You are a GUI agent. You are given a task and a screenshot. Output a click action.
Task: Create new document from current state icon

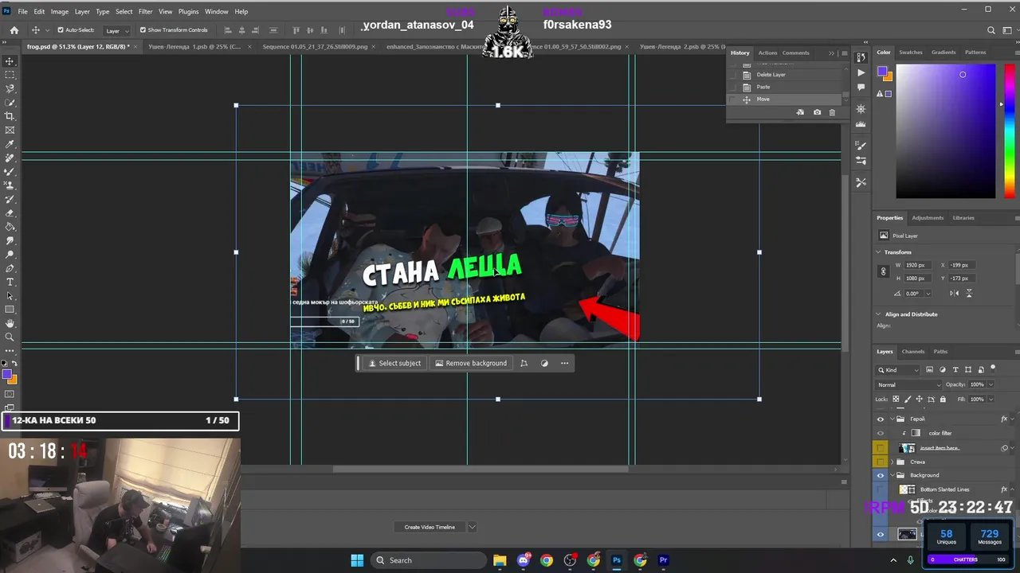[x=800, y=112]
